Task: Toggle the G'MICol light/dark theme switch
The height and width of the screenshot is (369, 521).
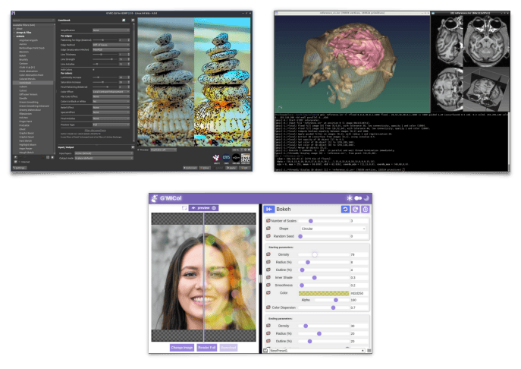Action: 358,198
